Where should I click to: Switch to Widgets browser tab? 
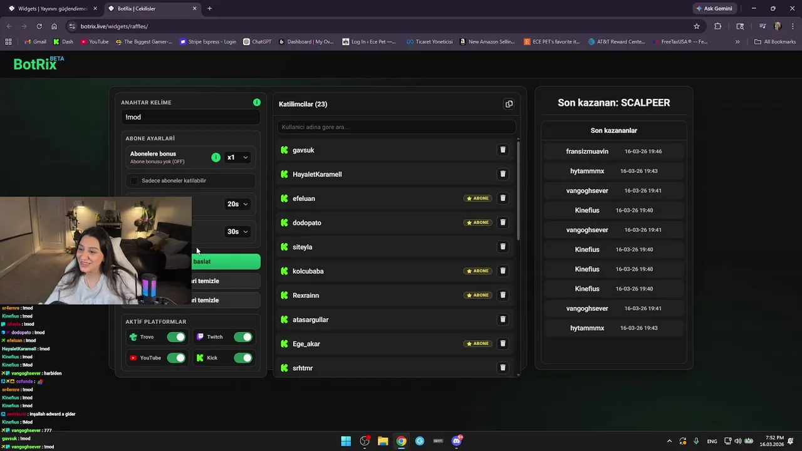(x=52, y=9)
